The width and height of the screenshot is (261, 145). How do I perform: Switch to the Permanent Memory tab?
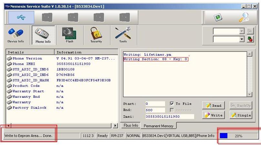(159, 126)
